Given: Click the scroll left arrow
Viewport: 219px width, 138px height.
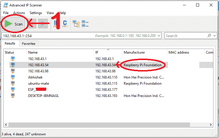Looking at the screenshot, I should coord(6,125).
